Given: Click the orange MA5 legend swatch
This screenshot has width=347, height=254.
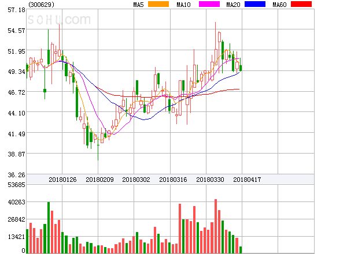Looking at the screenshot, I should click(x=158, y=4).
